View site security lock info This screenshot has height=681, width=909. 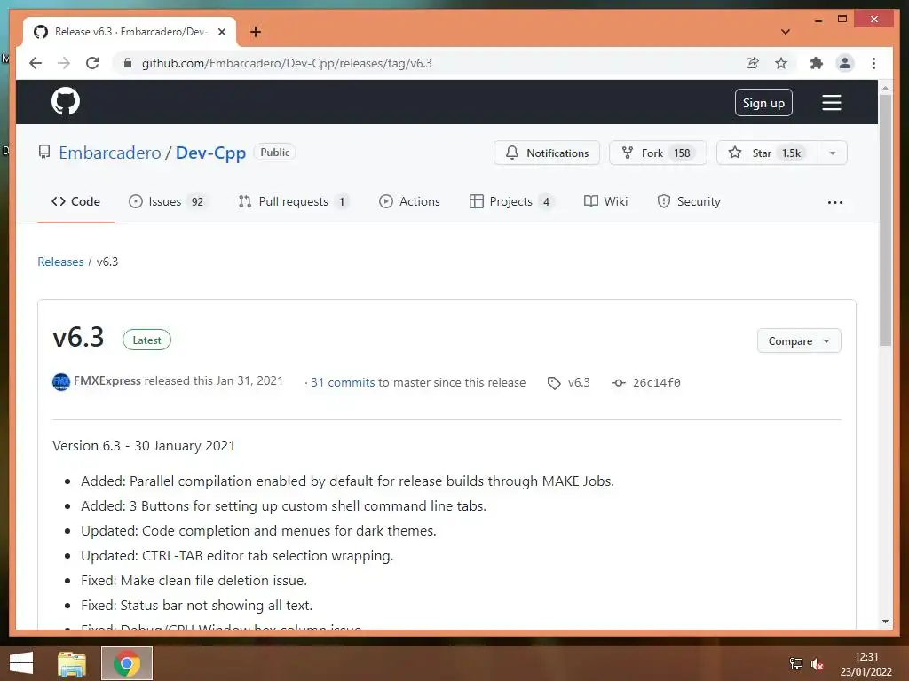[x=128, y=63]
